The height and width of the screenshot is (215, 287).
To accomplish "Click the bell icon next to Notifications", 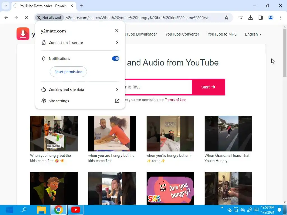I will click(x=43, y=59).
